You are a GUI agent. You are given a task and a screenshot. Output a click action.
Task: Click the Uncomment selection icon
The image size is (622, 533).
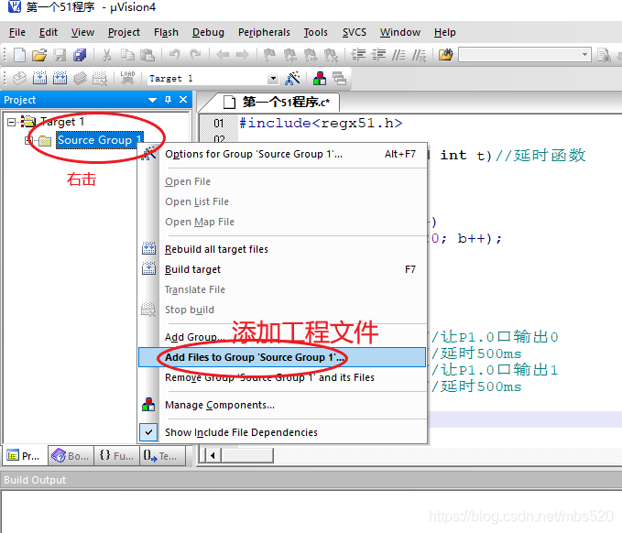click(419, 55)
